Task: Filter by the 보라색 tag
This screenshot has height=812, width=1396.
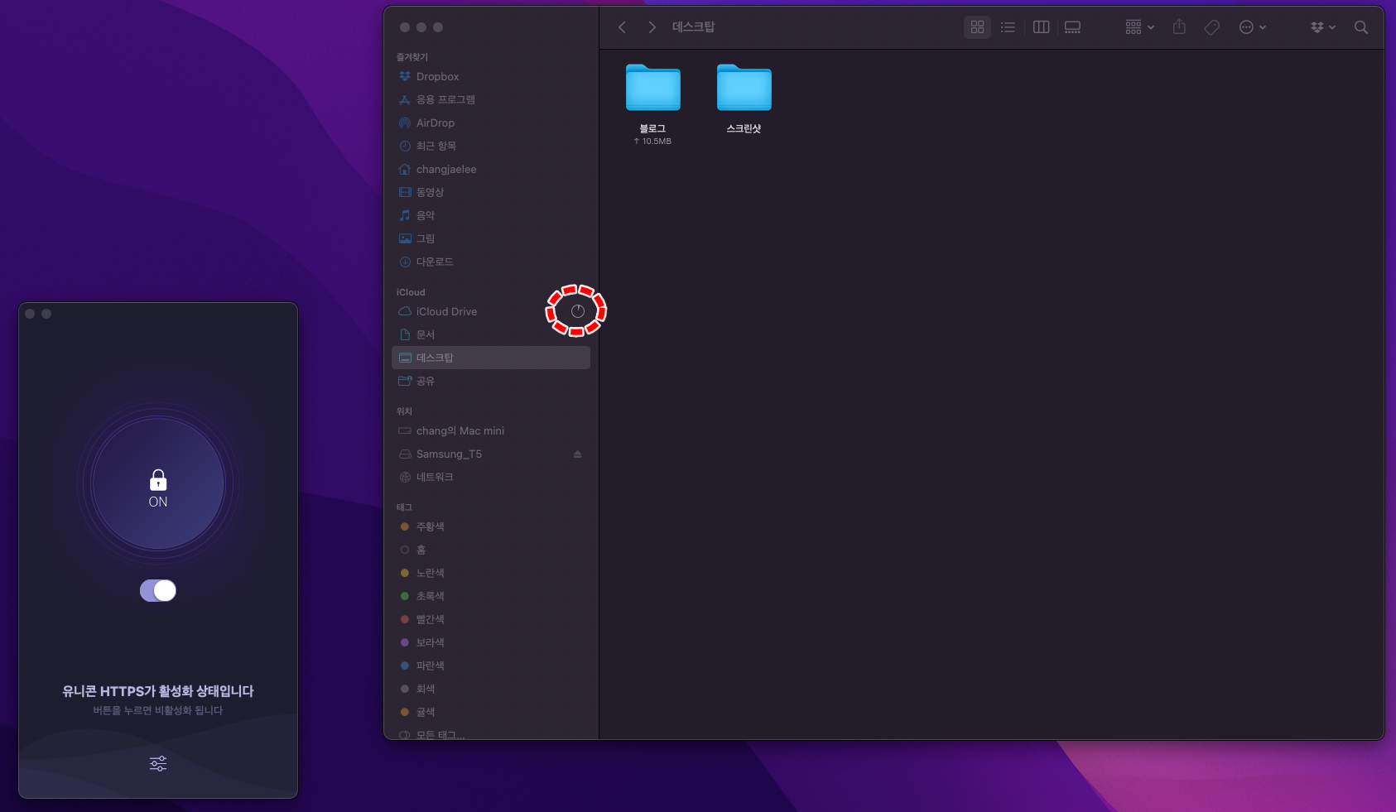Action: pyautogui.click(x=491, y=642)
